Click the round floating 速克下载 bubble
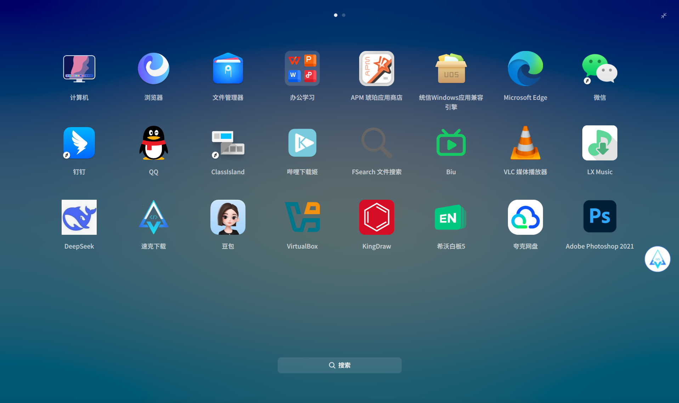The height and width of the screenshot is (403, 679). (657, 259)
